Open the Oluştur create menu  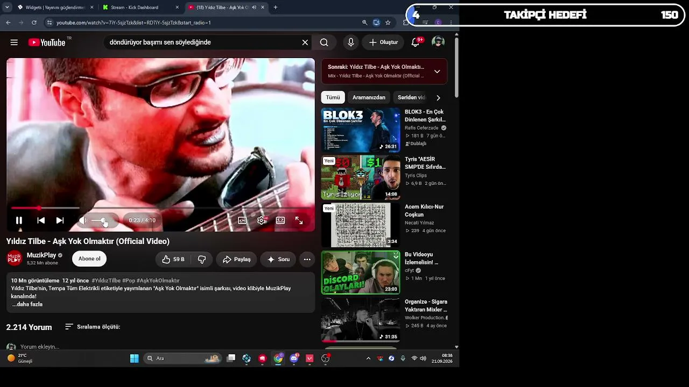(383, 42)
